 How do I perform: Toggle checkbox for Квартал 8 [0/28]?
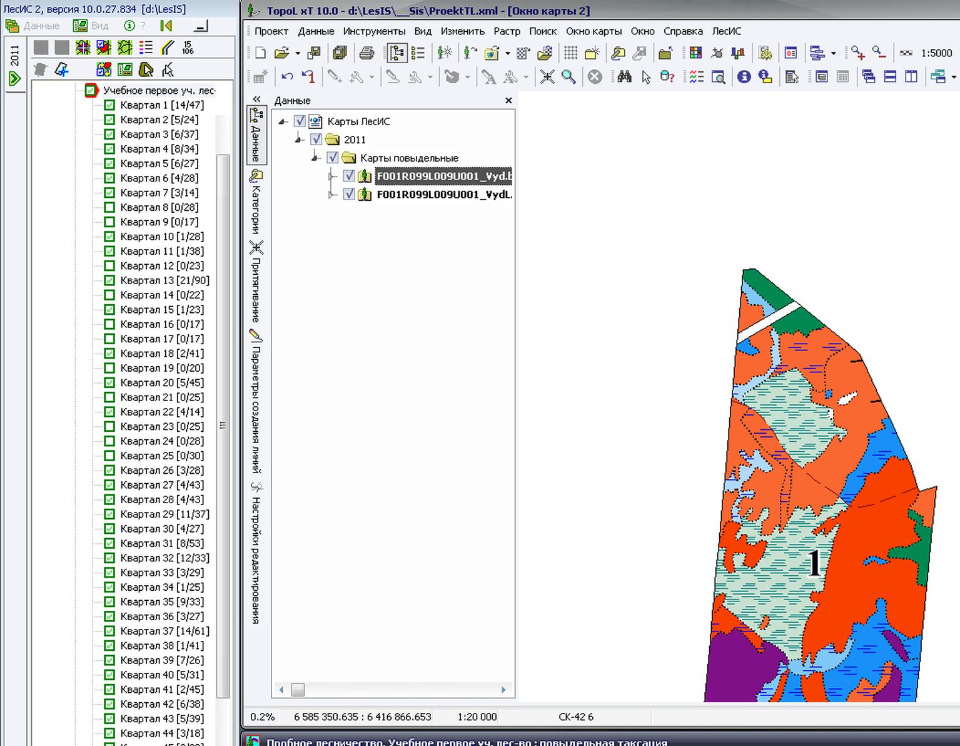tap(109, 207)
